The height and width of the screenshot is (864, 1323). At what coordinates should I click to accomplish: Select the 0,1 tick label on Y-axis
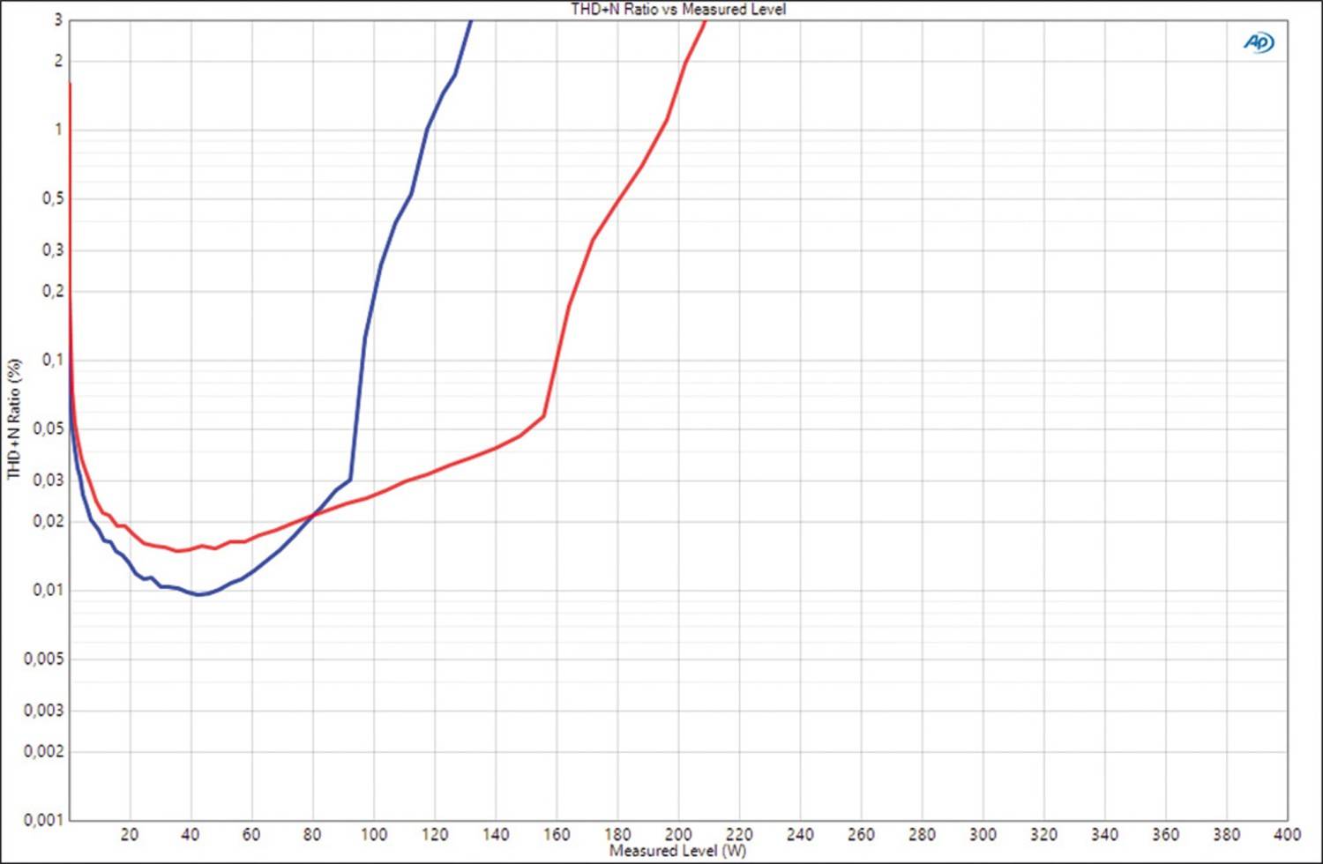click(x=53, y=360)
